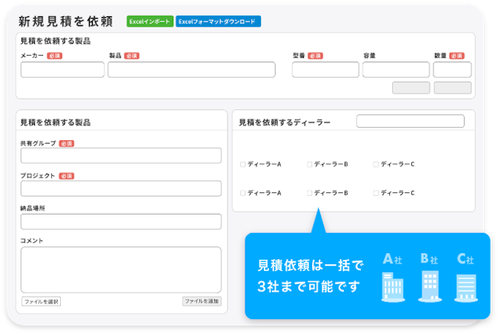Click the blank grey button under the 数量 field
The width and height of the screenshot is (501, 334).
pyautogui.click(x=452, y=88)
